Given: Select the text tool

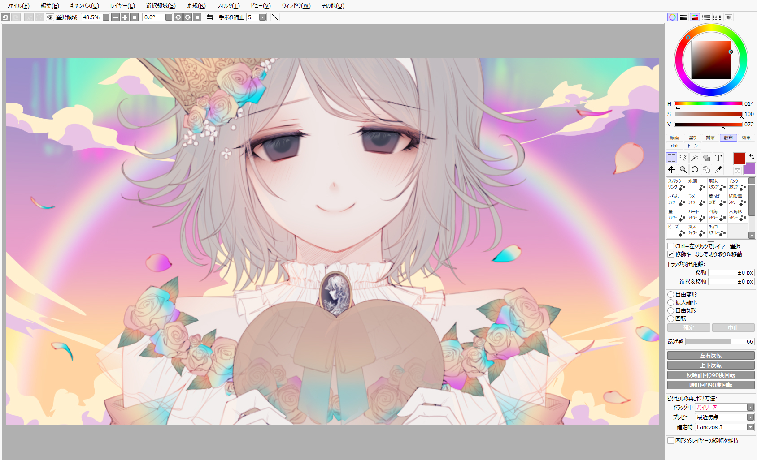Looking at the screenshot, I should 718,158.
